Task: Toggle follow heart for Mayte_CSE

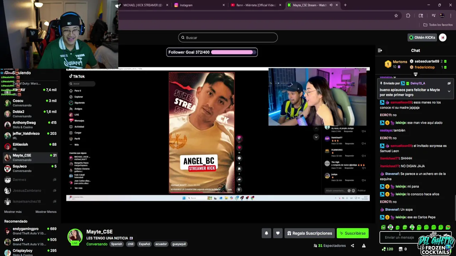Action: 278,233
